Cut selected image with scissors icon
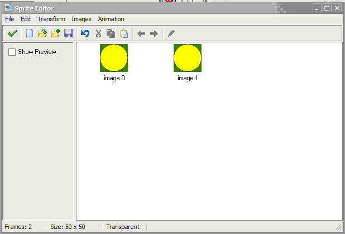 click(x=99, y=33)
